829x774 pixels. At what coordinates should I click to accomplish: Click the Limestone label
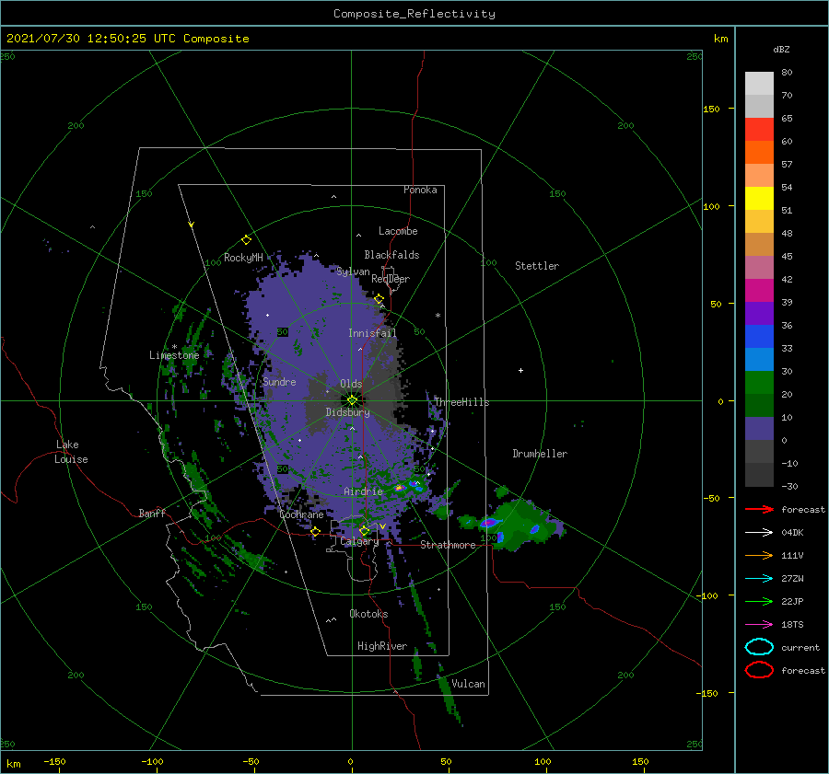pyautogui.click(x=174, y=355)
